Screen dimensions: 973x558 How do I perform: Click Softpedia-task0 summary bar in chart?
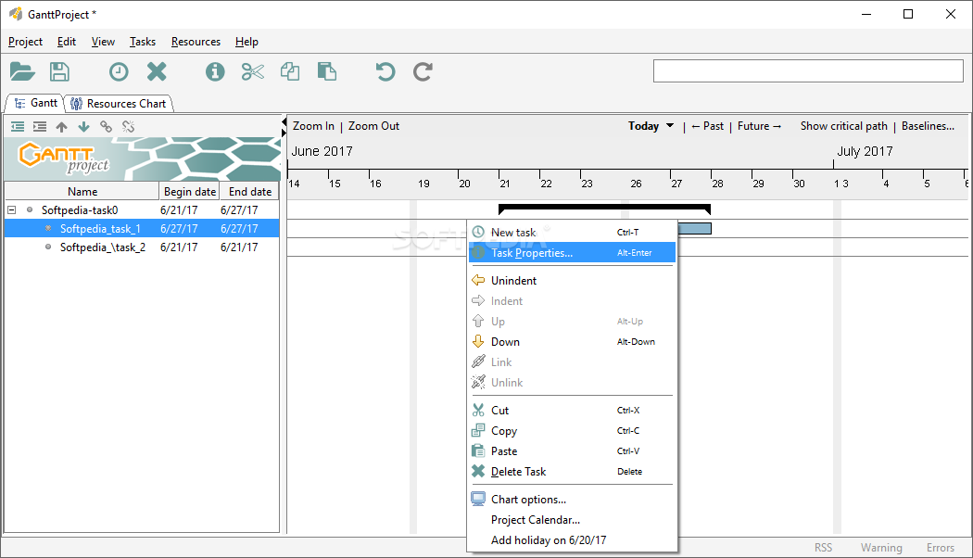[x=604, y=209]
